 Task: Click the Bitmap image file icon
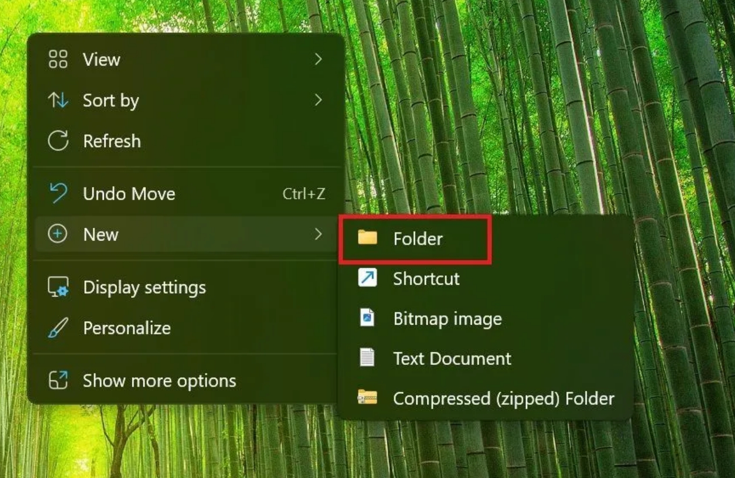pos(367,318)
